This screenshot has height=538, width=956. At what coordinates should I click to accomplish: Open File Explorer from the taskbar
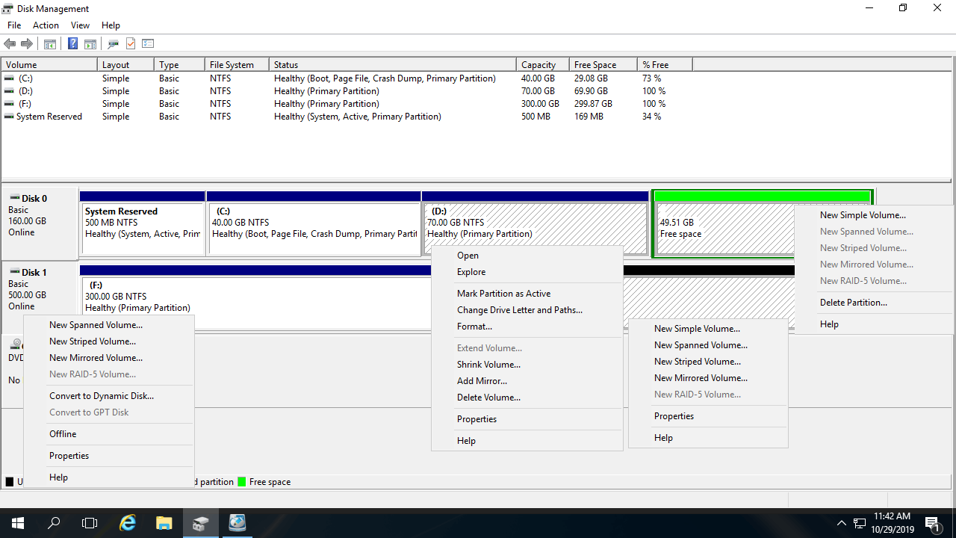point(164,523)
